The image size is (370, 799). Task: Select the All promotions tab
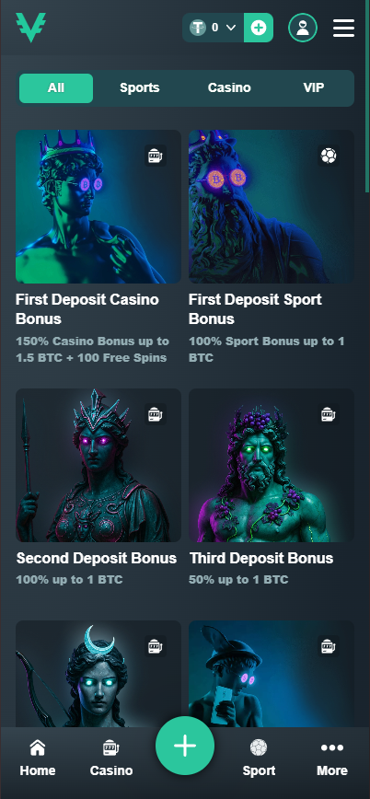point(56,88)
